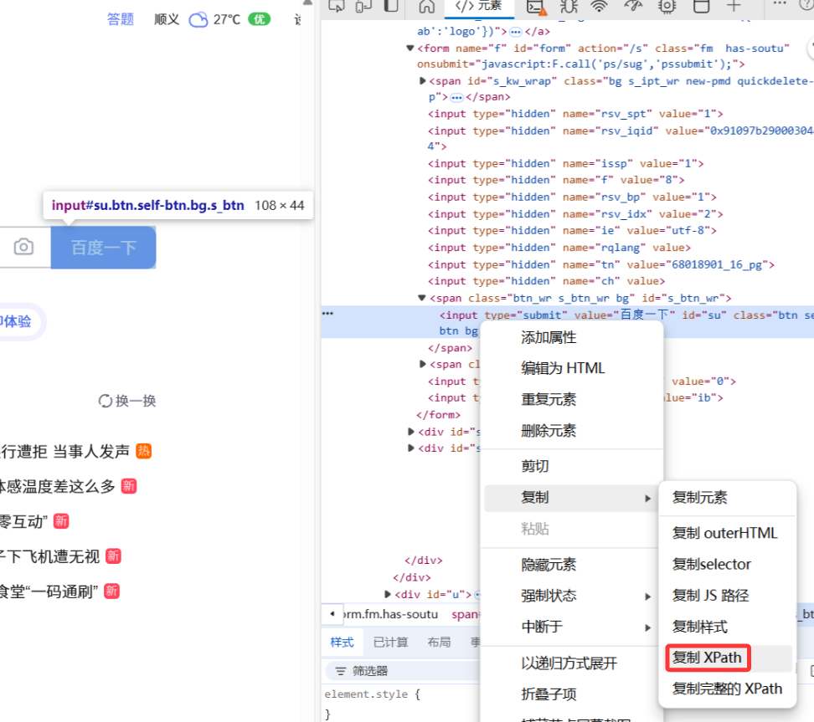Click the weather cloud icon

(x=198, y=20)
